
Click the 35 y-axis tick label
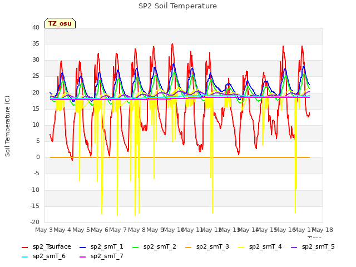(x=36, y=43)
